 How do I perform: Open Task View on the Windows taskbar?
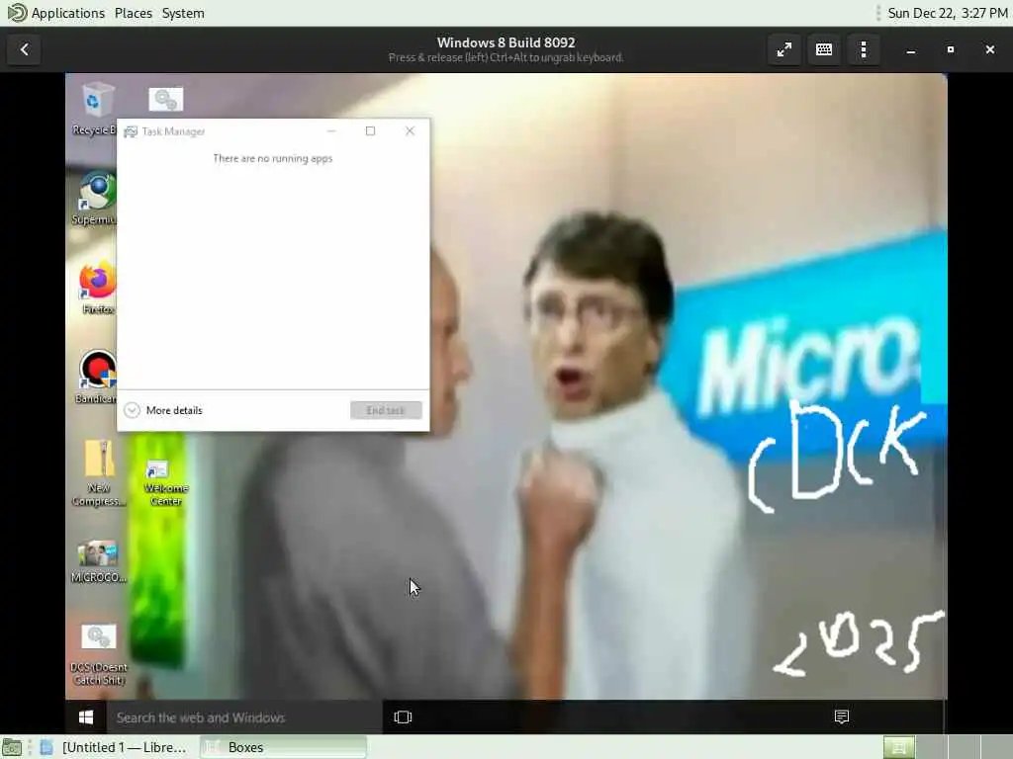(403, 717)
